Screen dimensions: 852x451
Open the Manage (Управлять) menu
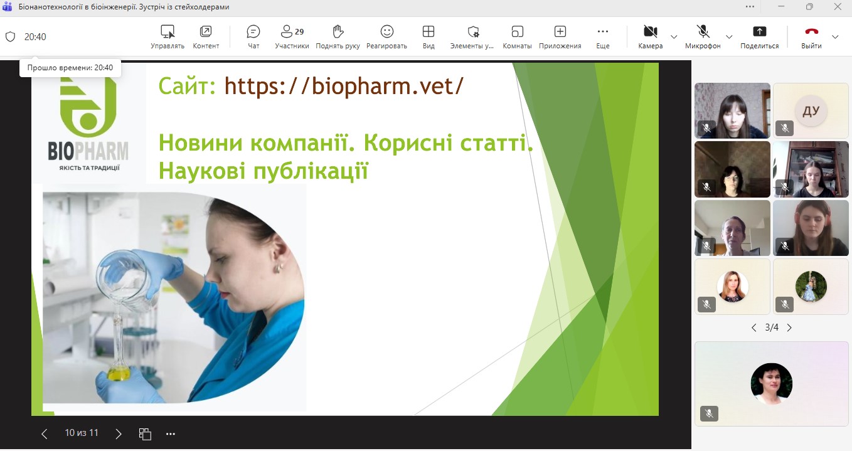[168, 36]
